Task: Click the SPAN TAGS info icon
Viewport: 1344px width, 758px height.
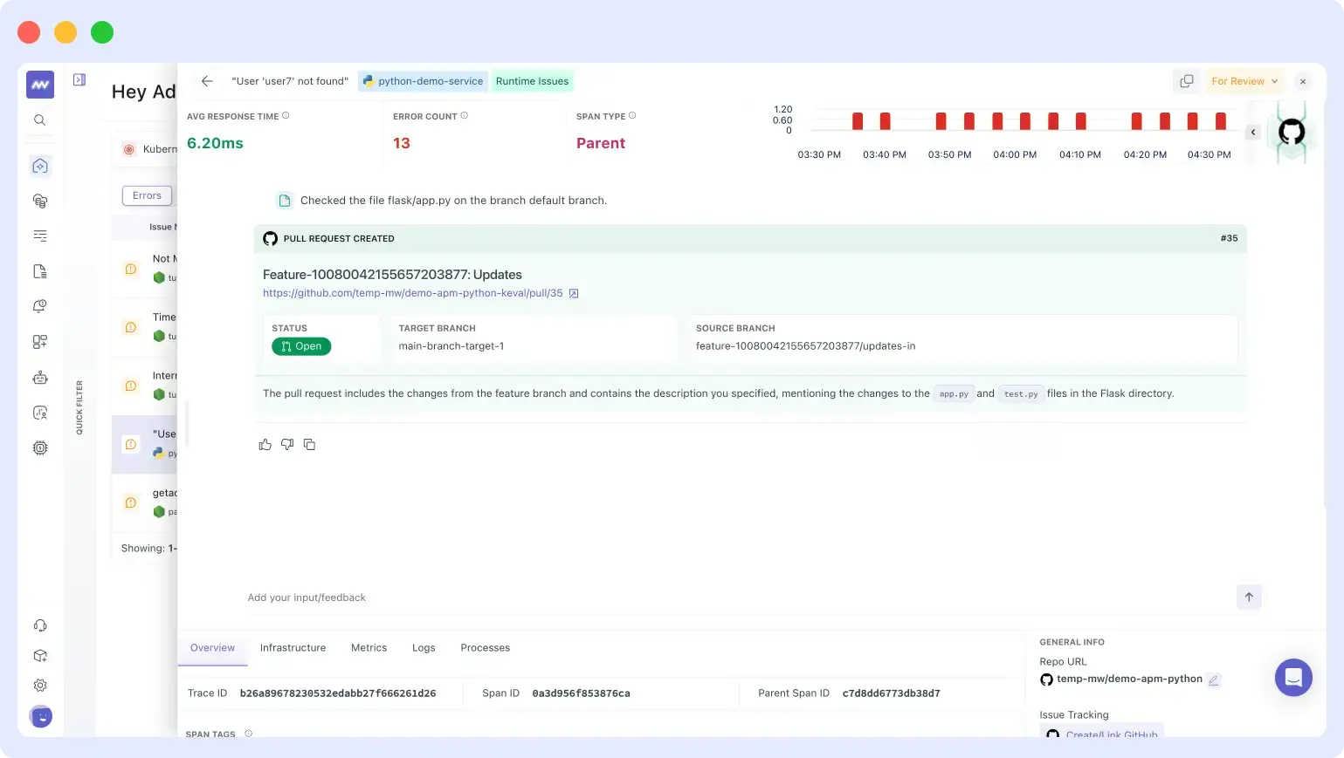Action: (x=249, y=734)
